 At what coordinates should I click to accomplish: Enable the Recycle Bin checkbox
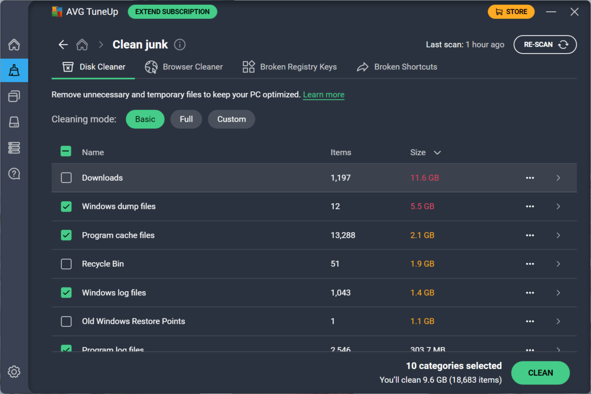[x=66, y=264]
